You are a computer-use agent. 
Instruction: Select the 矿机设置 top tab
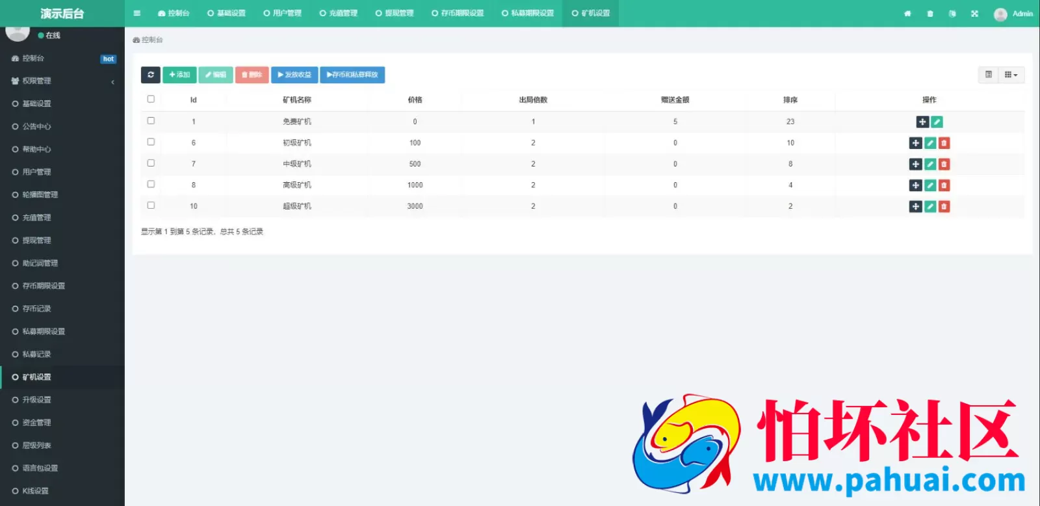tap(591, 14)
